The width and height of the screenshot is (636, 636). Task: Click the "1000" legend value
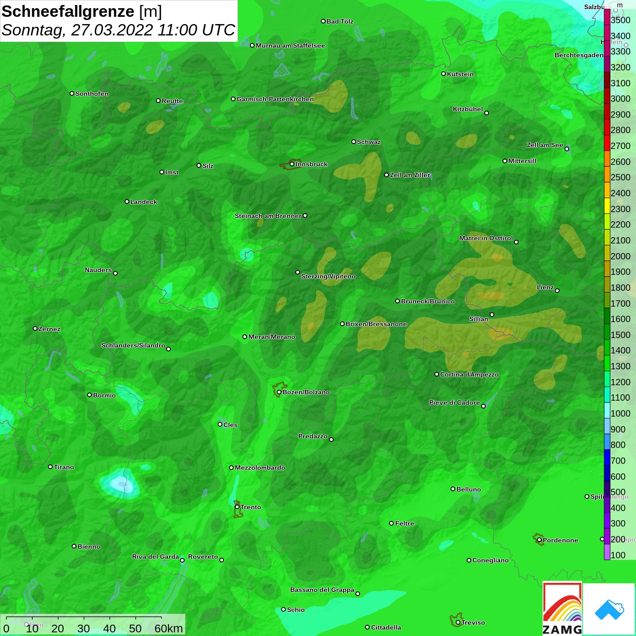tap(621, 413)
